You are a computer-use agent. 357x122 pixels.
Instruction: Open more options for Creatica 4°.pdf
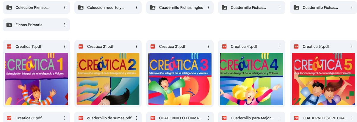tap(280, 46)
